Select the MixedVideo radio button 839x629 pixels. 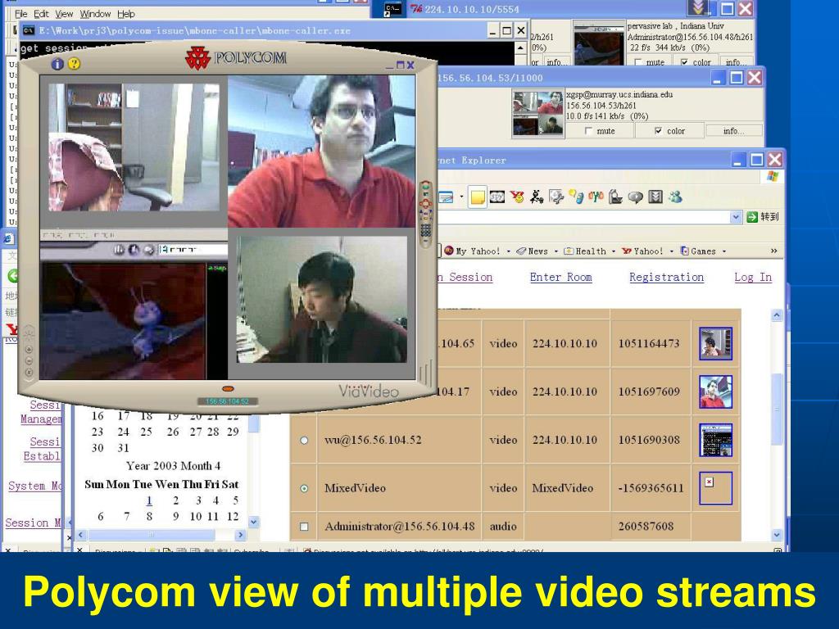[304, 488]
